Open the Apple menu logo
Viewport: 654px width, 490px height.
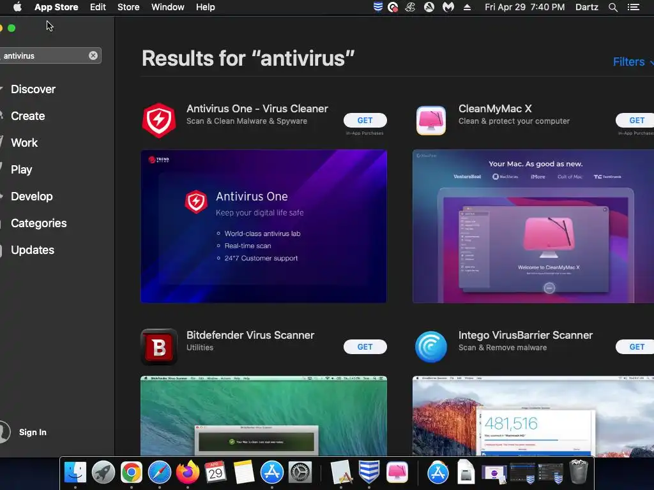pos(17,7)
